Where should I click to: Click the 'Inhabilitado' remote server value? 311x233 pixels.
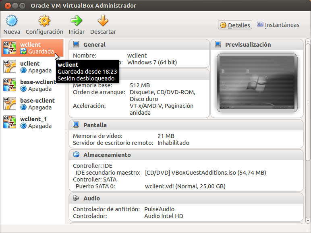pyautogui.click(x=173, y=143)
